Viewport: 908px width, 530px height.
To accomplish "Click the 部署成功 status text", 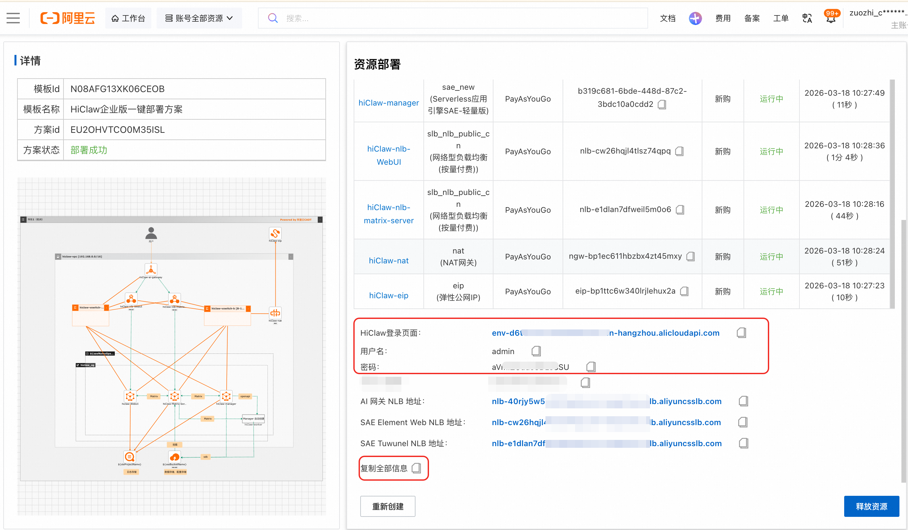I will point(88,150).
